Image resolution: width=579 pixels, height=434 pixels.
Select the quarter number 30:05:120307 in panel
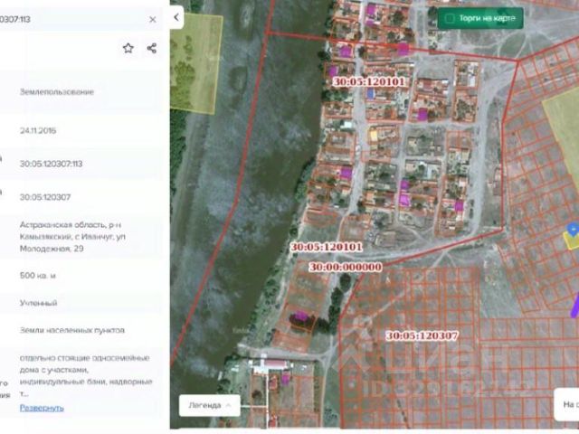pyautogui.click(x=45, y=197)
